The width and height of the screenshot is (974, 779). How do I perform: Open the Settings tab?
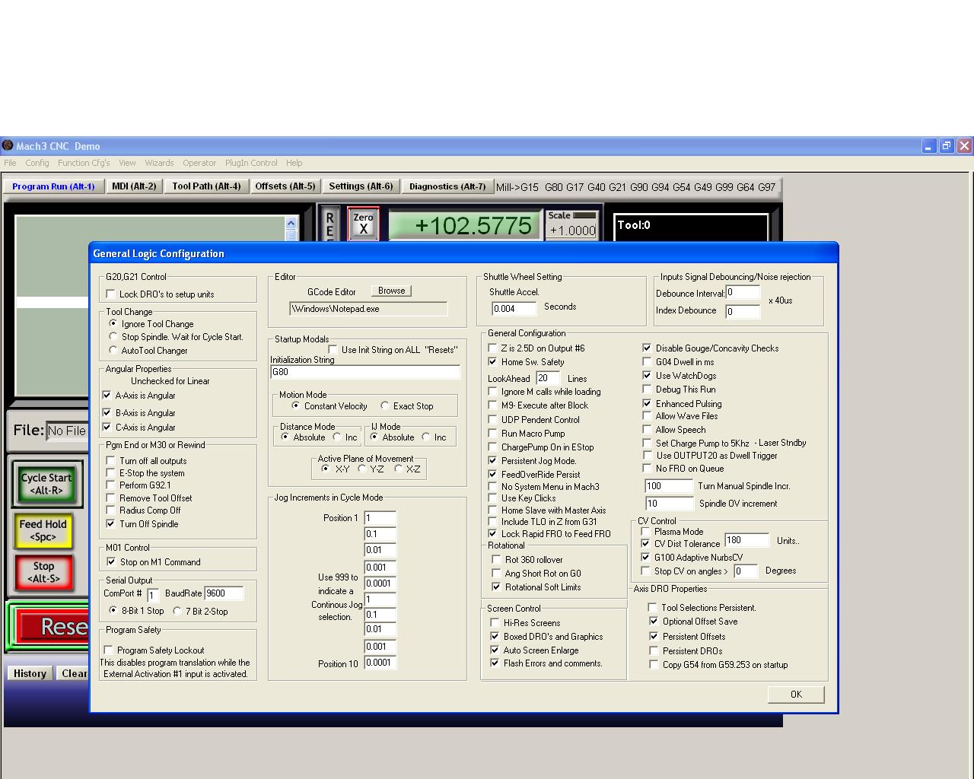[361, 186]
